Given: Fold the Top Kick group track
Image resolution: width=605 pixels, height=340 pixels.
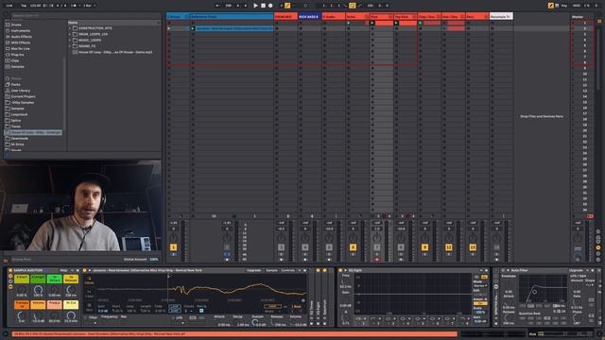Looking at the screenshot, I should tap(414, 17).
